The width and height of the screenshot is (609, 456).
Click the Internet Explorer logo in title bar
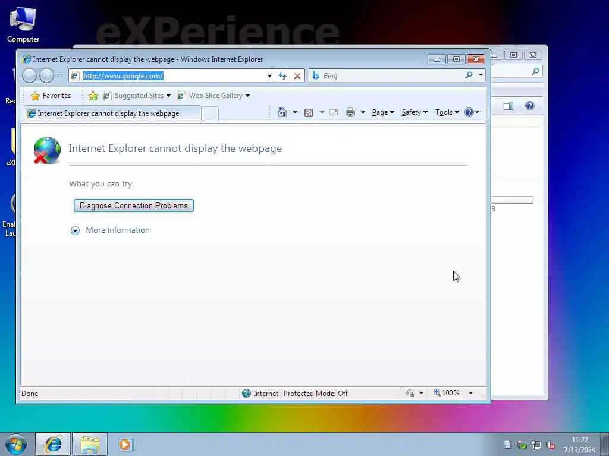point(27,59)
